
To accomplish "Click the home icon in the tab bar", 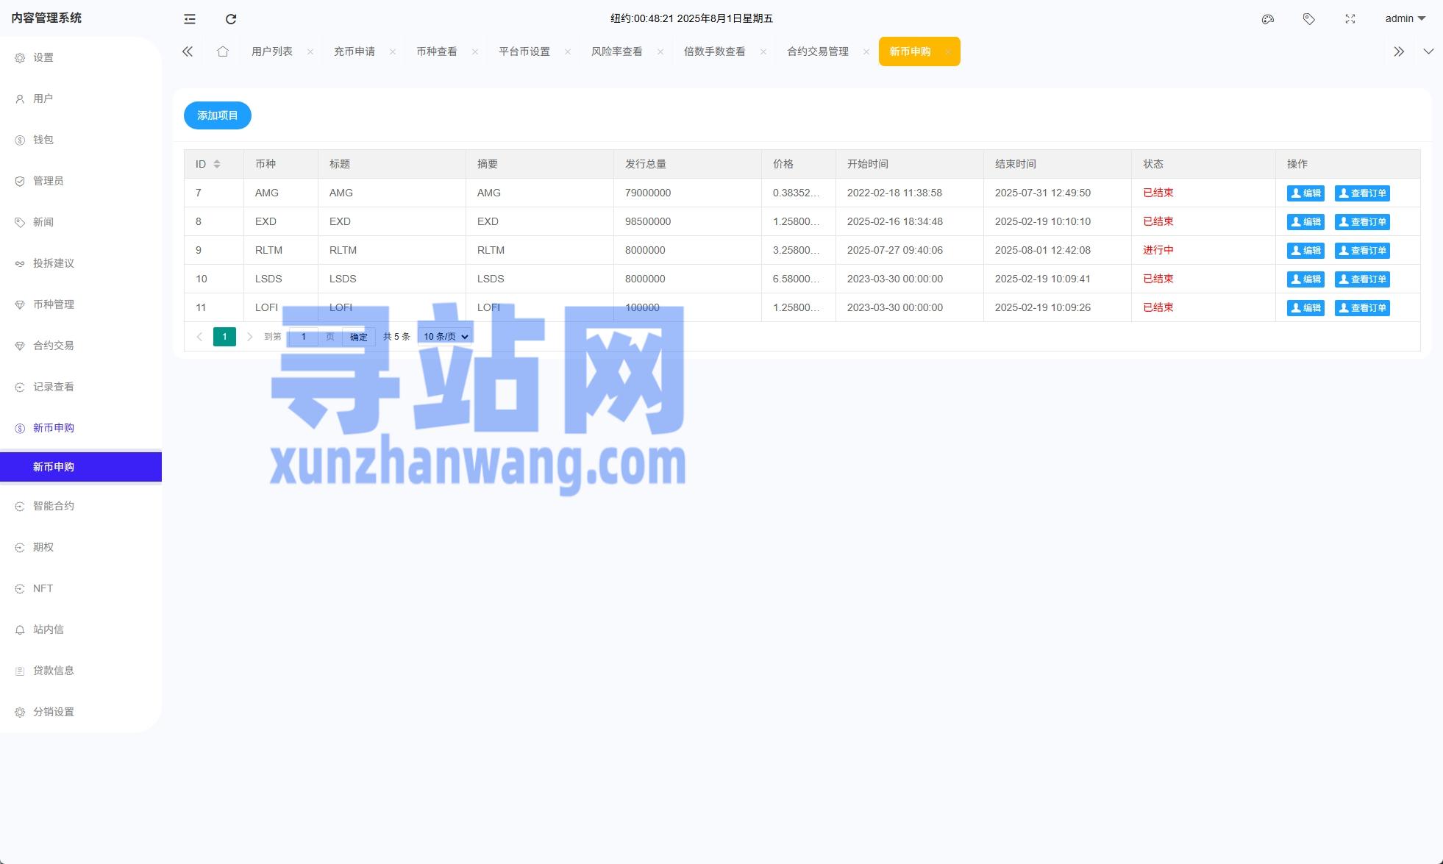I will click(x=223, y=51).
